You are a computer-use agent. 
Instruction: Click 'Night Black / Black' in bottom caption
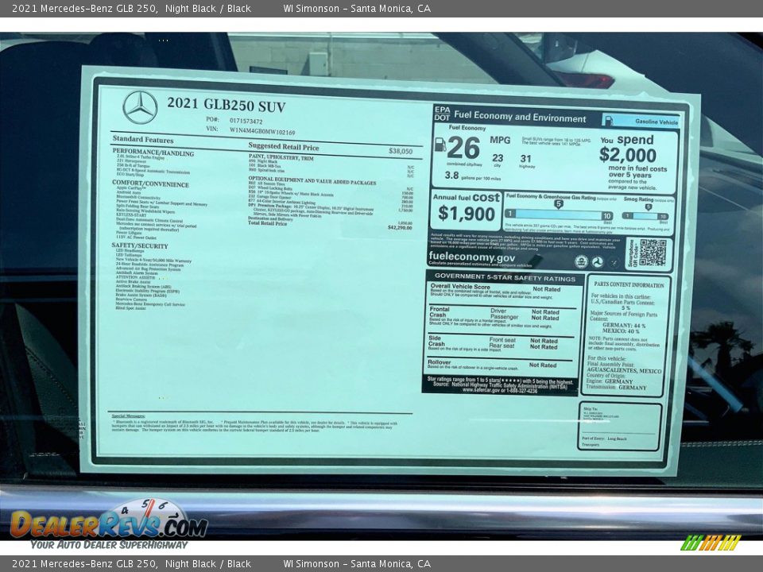click(207, 564)
